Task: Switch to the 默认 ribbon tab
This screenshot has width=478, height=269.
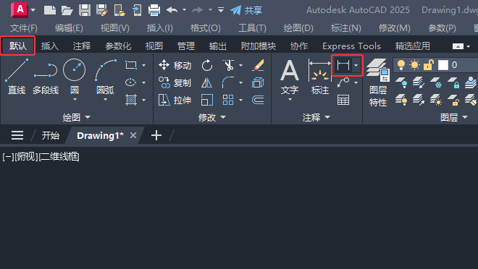Action: coord(18,46)
